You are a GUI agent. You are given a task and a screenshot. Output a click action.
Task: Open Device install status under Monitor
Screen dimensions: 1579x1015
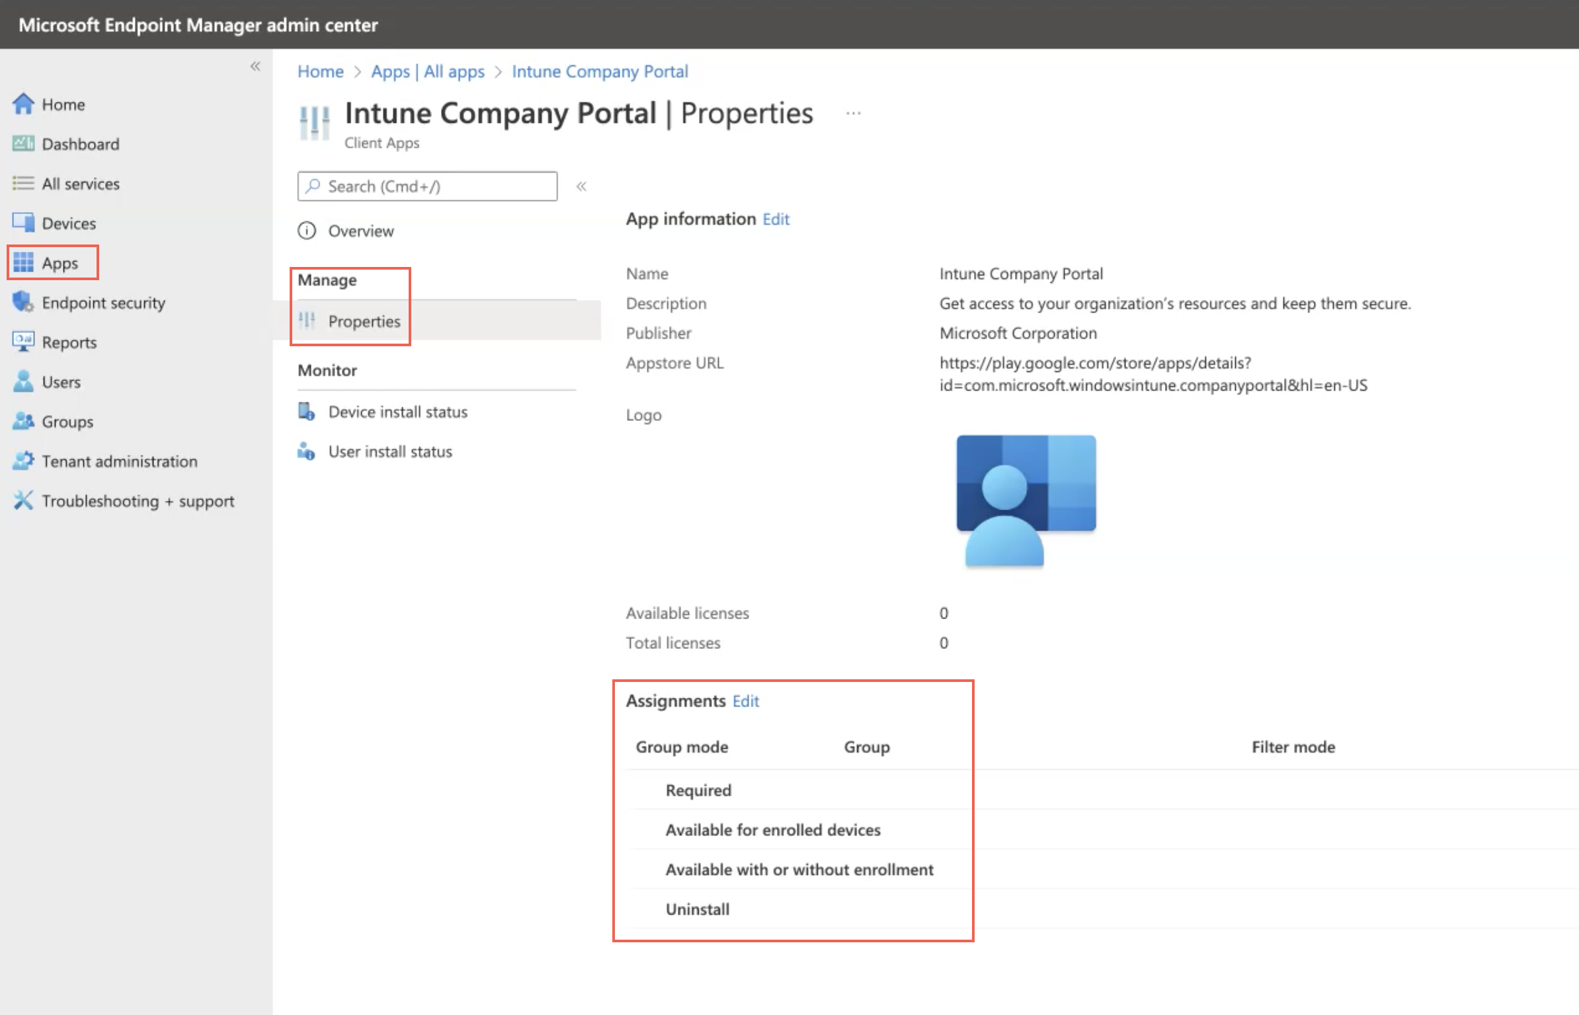[x=398, y=412]
